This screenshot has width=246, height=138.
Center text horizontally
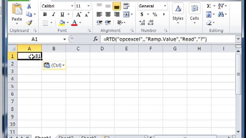point(108,15)
